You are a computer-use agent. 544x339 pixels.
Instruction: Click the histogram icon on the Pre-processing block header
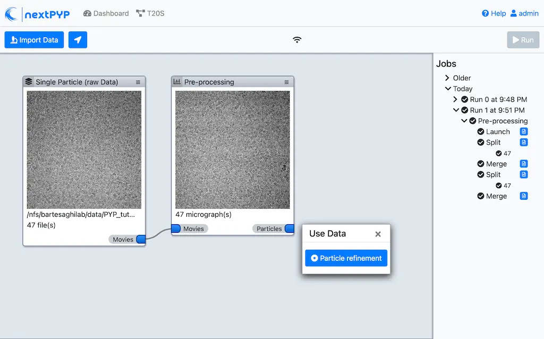177,82
